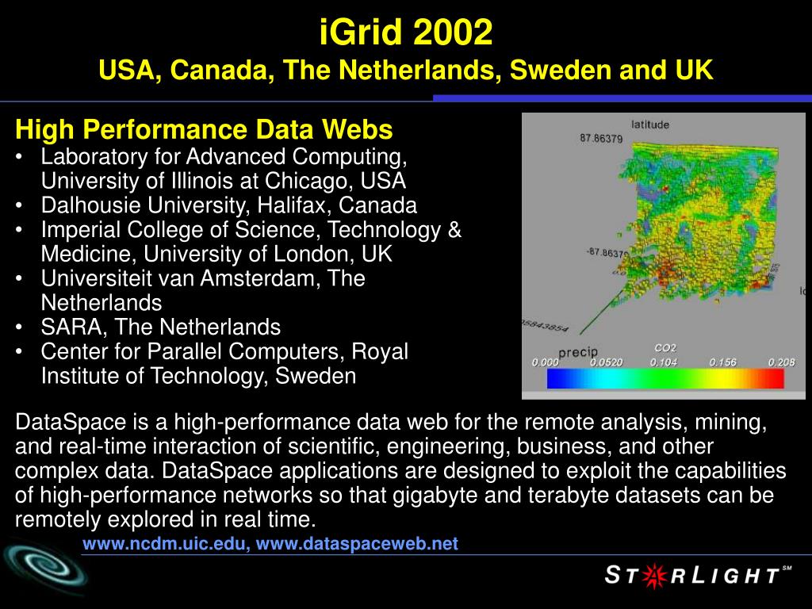Click the 0.104 scale value
812x609 pixels.
point(664,362)
